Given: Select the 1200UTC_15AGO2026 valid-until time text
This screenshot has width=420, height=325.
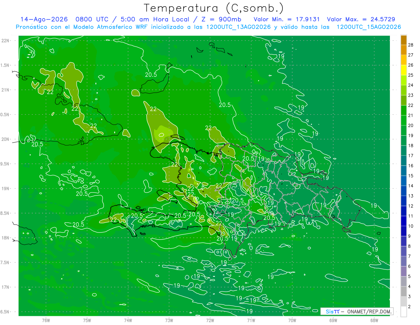Looking at the screenshot, I should point(369,27).
